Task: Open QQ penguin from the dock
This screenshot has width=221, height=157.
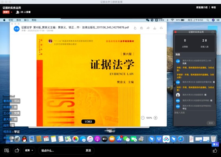Action: [x=24, y=139]
